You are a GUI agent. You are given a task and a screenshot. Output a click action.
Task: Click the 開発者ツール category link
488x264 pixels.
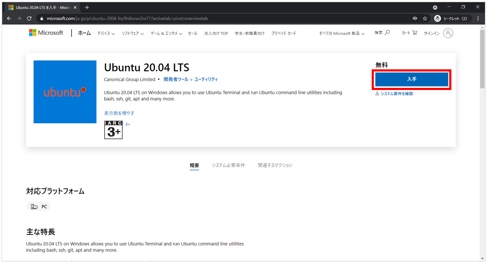tap(176, 79)
